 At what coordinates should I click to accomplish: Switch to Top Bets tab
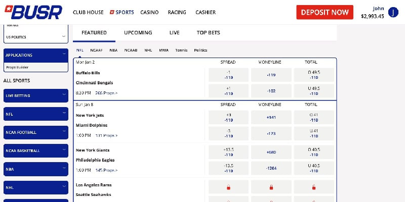(x=209, y=33)
